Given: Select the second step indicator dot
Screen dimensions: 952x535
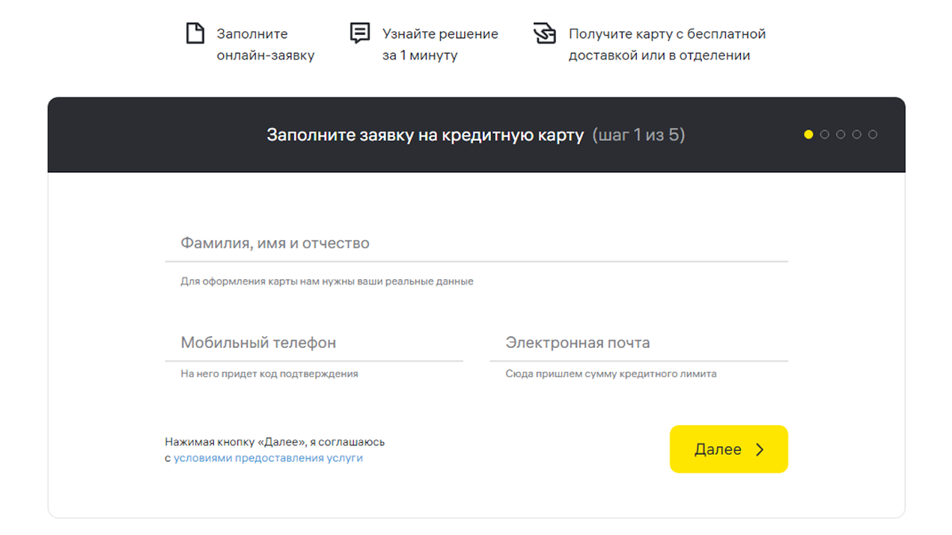Looking at the screenshot, I should [x=824, y=135].
